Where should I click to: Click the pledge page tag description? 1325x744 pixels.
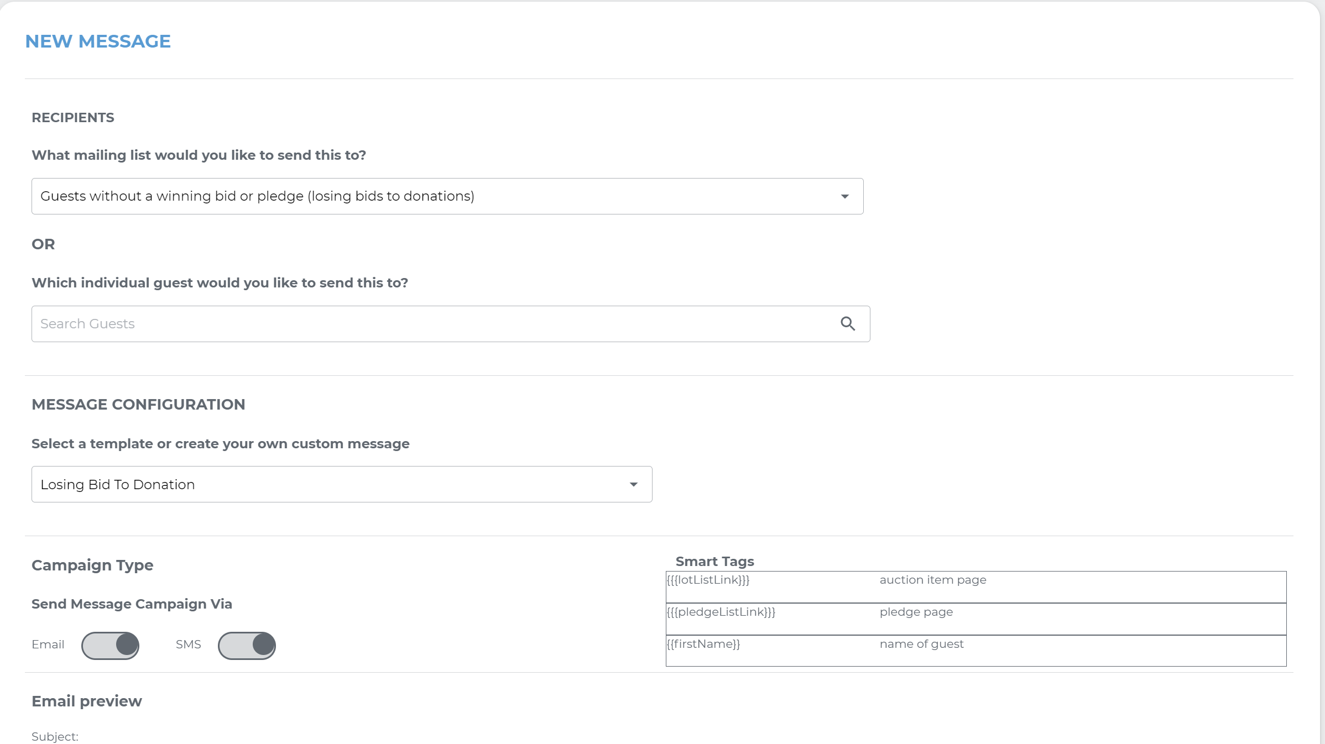916,612
